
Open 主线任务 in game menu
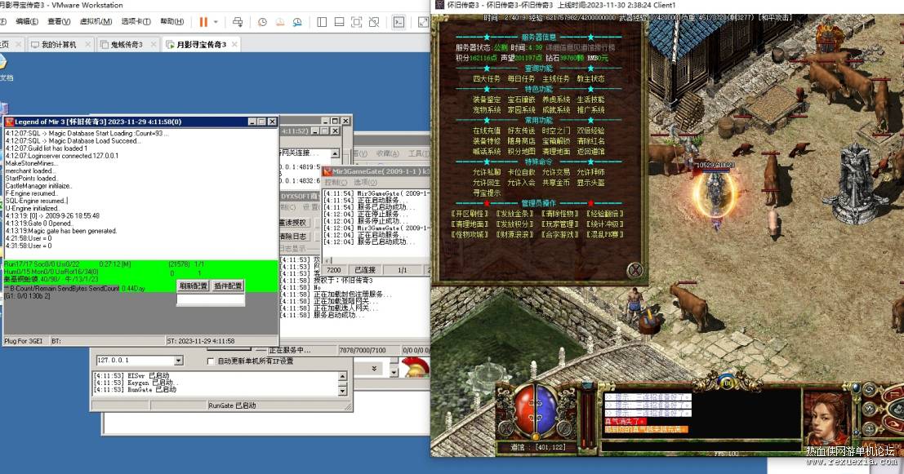556,79
